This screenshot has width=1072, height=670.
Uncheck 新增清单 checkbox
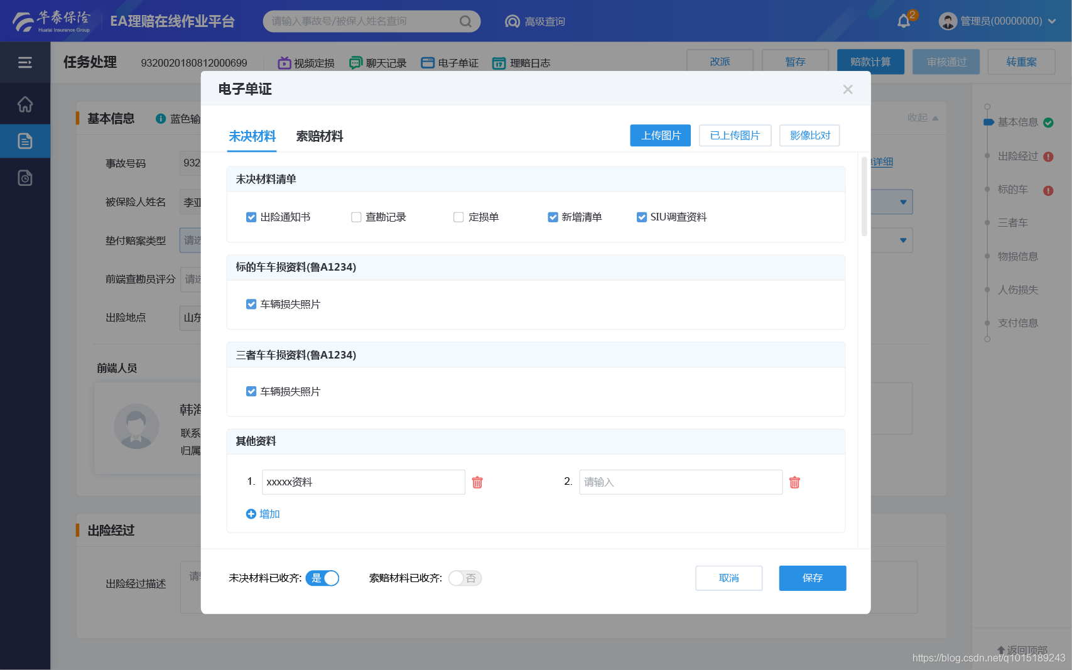[x=553, y=217]
